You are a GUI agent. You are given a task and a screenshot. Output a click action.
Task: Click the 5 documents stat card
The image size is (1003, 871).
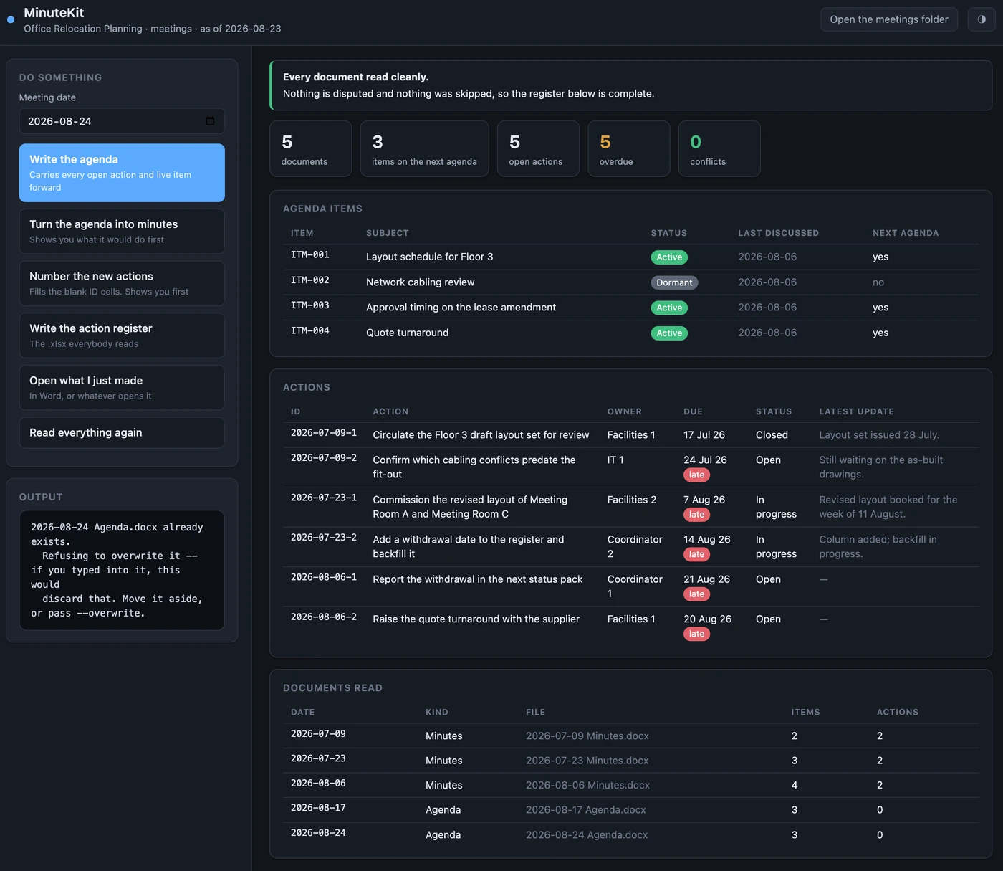(311, 148)
